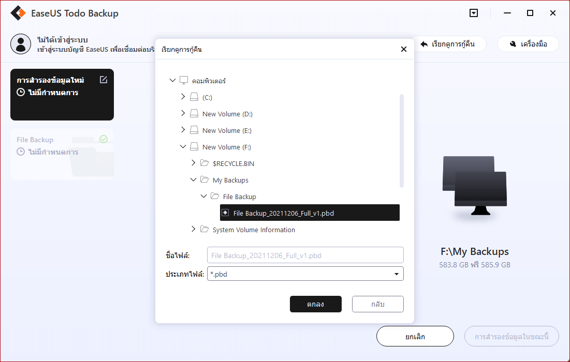
Task: Click the File Backup folder icon in tree
Action: click(x=215, y=196)
